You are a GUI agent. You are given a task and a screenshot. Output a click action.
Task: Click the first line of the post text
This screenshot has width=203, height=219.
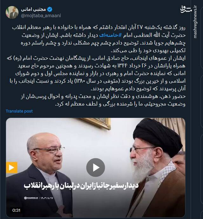click(99, 28)
